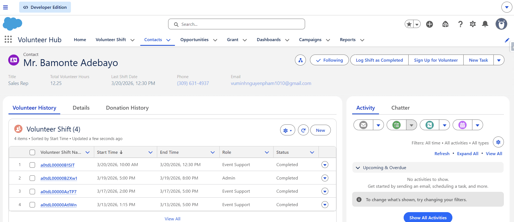Open the user profile avatar
The image size is (514, 222).
[x=501, y=24]
